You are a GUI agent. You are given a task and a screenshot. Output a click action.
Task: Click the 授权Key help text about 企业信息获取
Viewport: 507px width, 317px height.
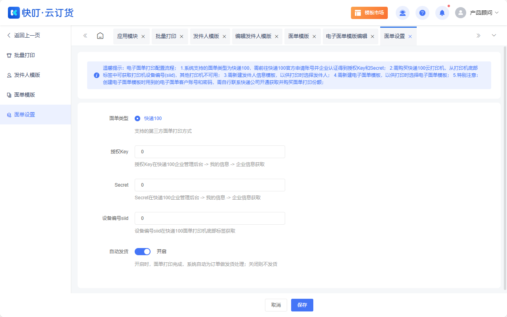click(200, 164)
